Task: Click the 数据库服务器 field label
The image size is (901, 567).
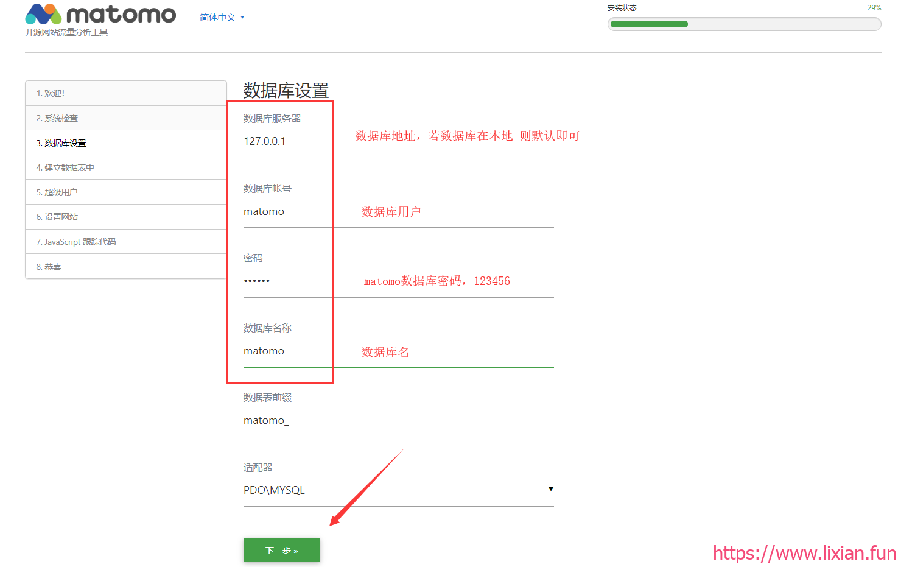Action: (272, 119)
